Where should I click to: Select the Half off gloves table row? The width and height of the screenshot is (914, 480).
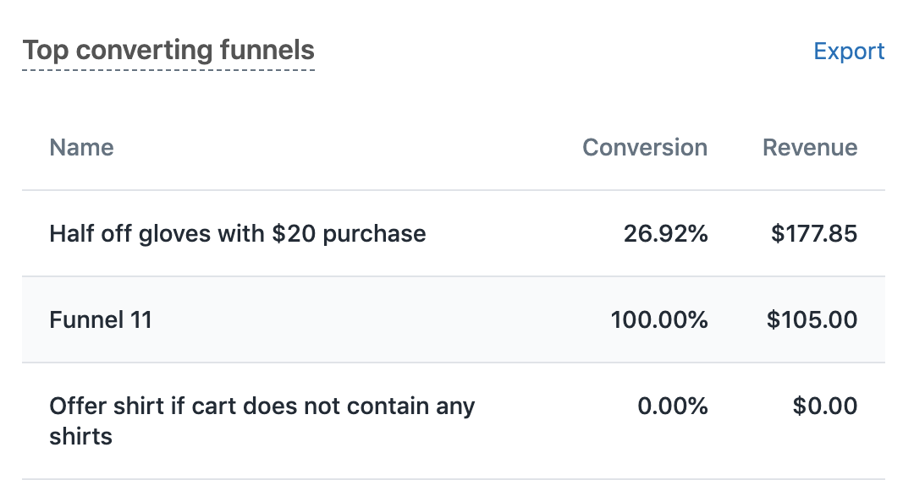coord(508,233)
